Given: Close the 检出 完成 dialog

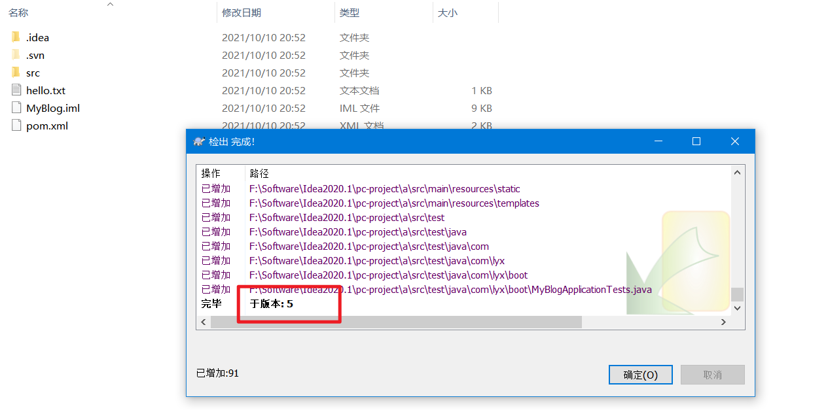Looking at the screenshot, I should (x=735, y=141).
